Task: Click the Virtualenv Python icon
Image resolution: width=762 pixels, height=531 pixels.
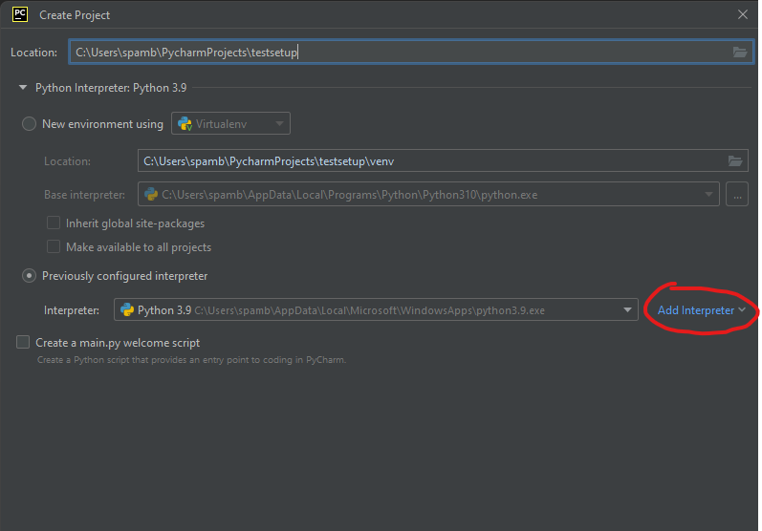Action: pos(185,124)
